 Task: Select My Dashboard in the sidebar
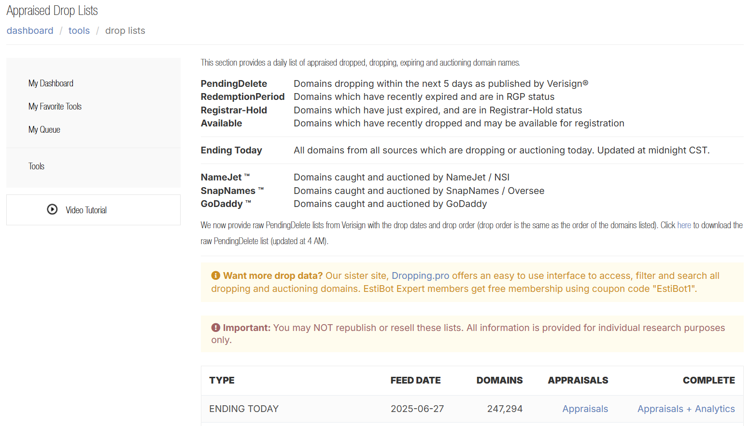[51, 83]
